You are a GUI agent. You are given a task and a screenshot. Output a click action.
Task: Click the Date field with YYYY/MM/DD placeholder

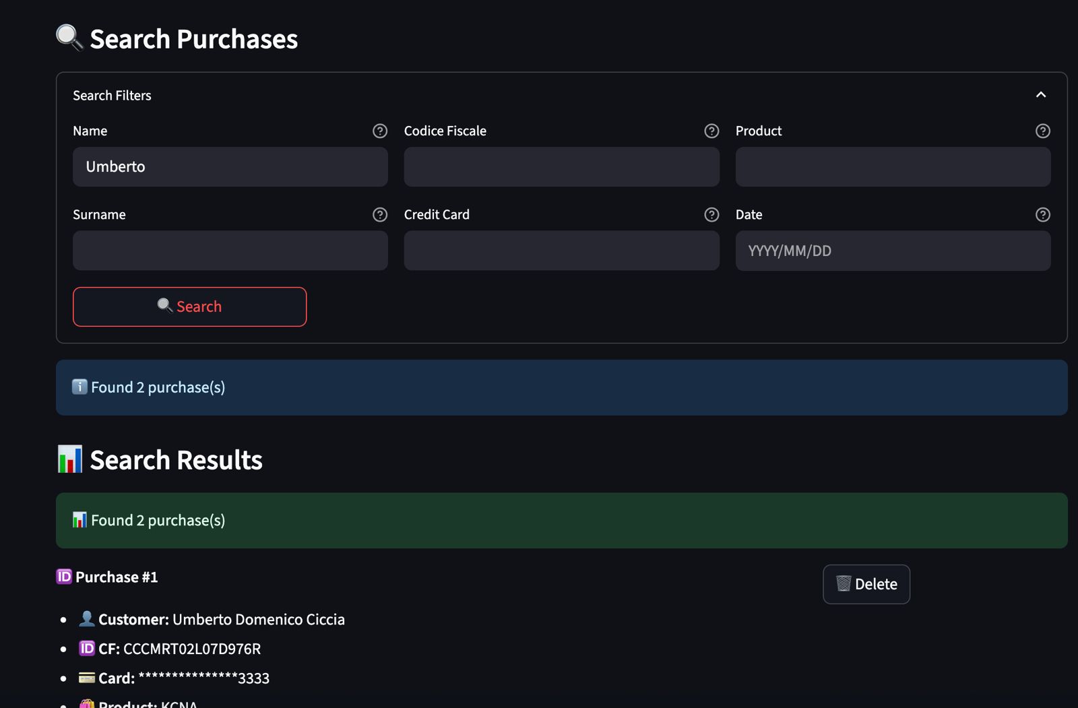coord(893,251)
